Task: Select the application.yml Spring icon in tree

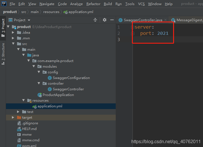Action: point(34,106)
